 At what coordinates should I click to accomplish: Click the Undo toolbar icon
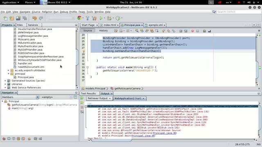[x=34, y=18]
